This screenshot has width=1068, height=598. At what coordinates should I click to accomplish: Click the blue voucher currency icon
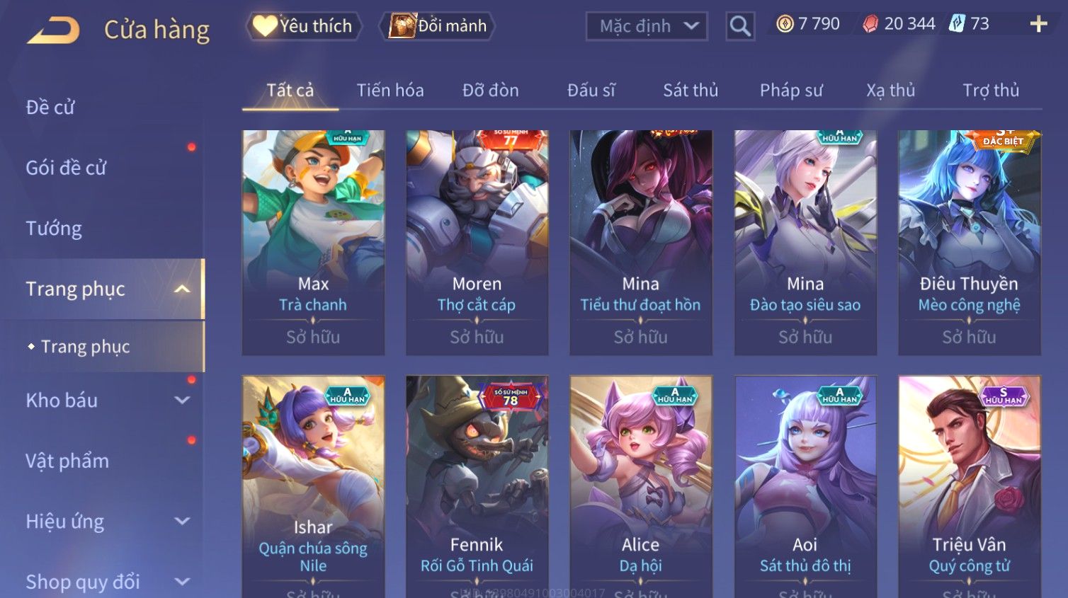tap(957, 23)
